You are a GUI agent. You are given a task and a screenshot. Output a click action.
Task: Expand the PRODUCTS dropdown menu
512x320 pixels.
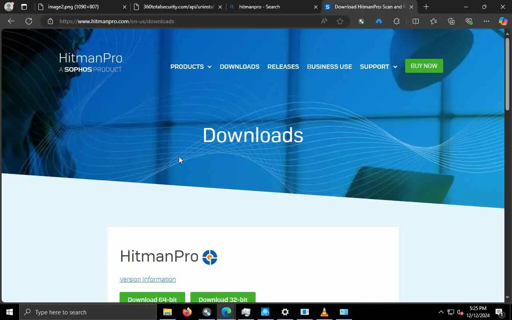[191, 67]
